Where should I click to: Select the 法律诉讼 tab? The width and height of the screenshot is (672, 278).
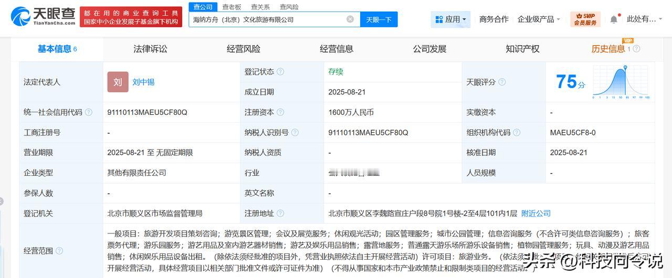(x=150, y=49)
